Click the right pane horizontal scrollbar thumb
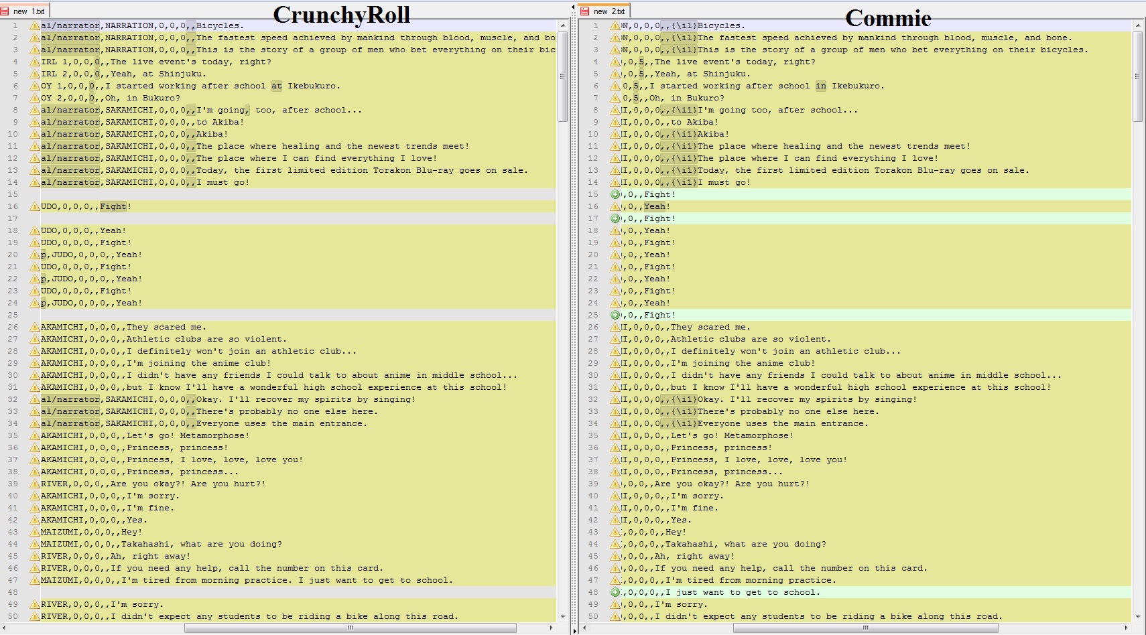 tap(865, 628)
